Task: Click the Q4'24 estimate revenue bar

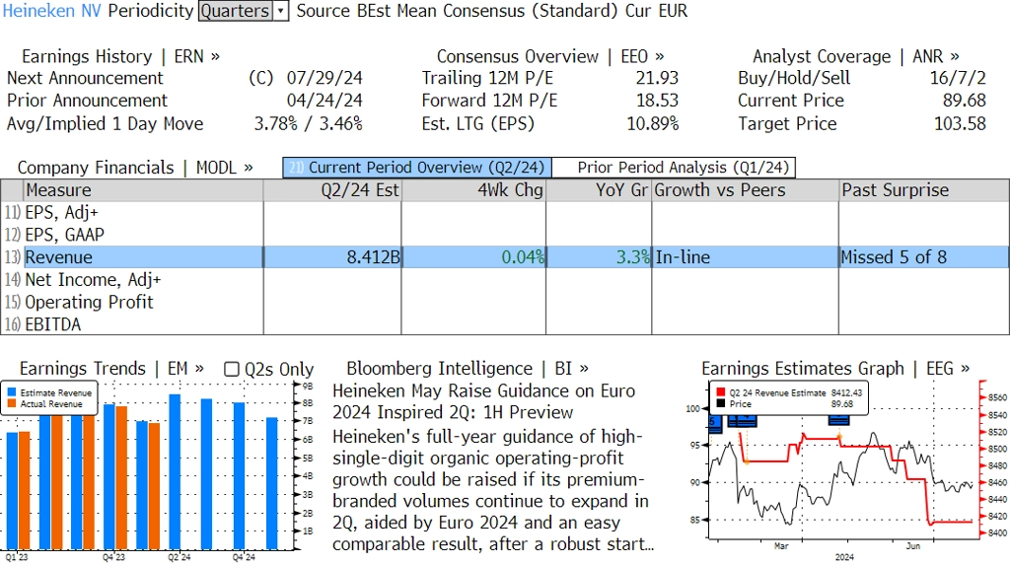Action: [239, 476]
